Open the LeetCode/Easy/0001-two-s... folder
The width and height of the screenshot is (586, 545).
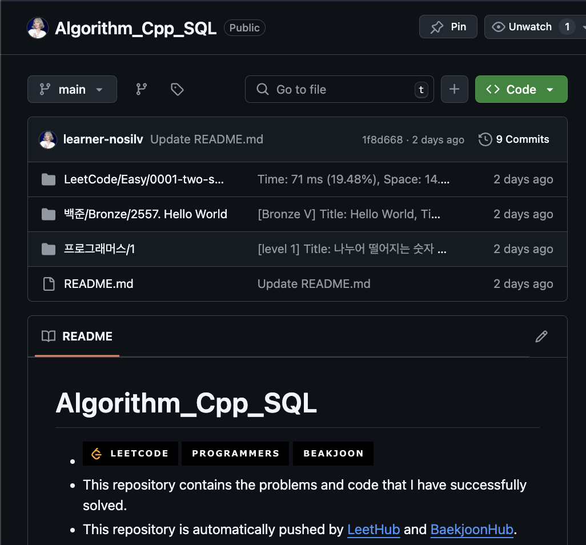tap(144, 179)
